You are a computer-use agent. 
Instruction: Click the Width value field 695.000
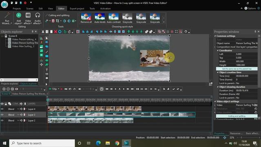(246, 61)
